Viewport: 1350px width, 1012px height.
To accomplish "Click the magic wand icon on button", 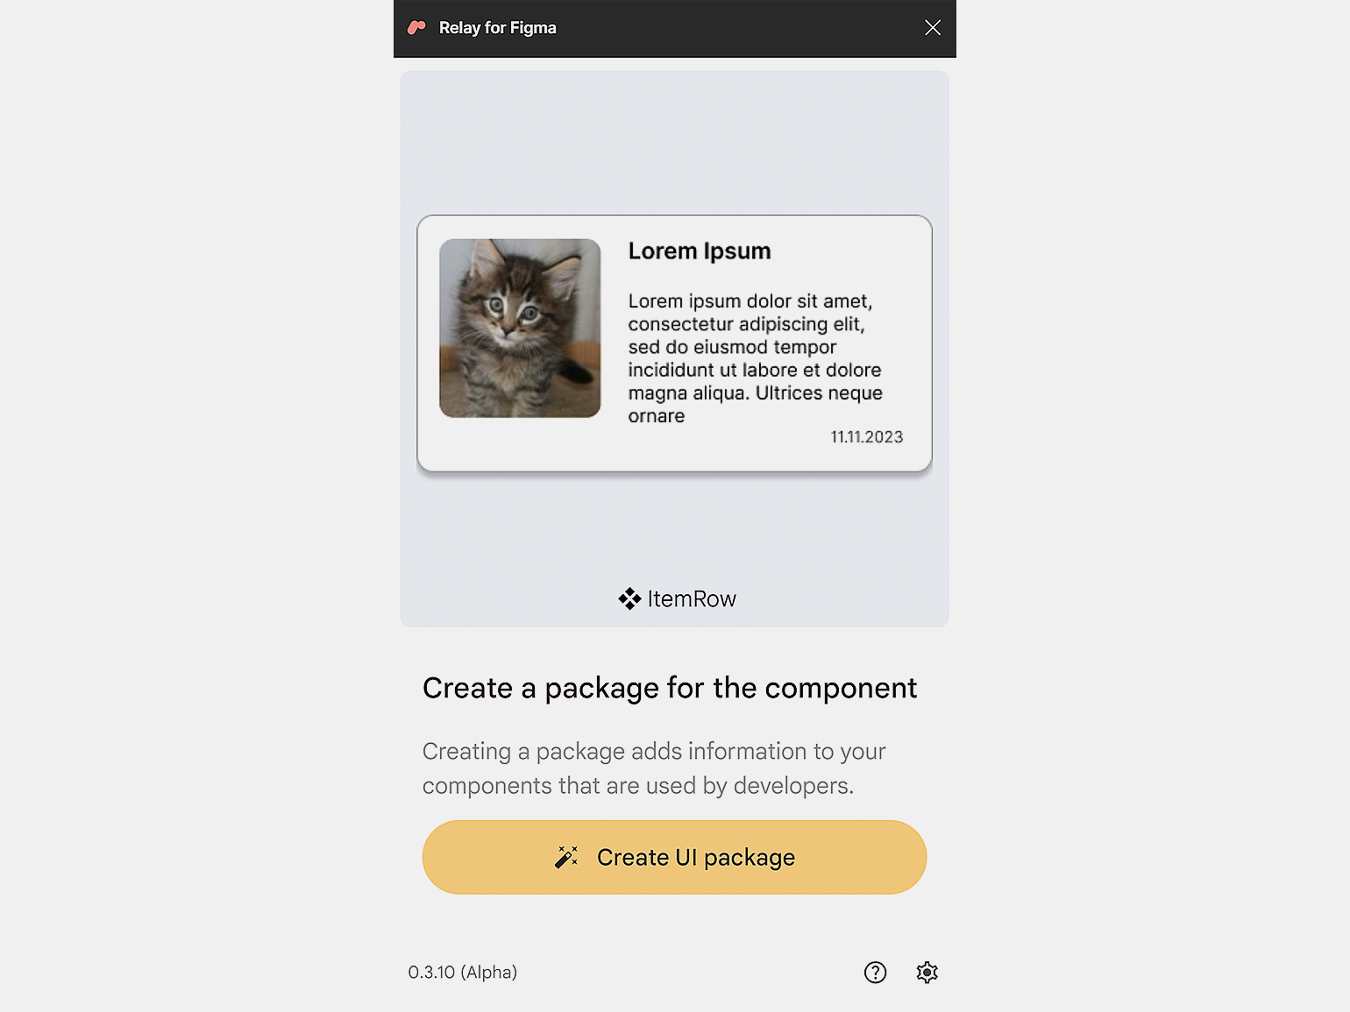I will pos(566,857).
